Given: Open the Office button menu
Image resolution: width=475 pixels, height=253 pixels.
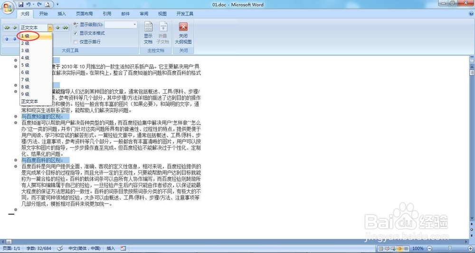Looking at the screenshot, I should click(x=8, y=7).
